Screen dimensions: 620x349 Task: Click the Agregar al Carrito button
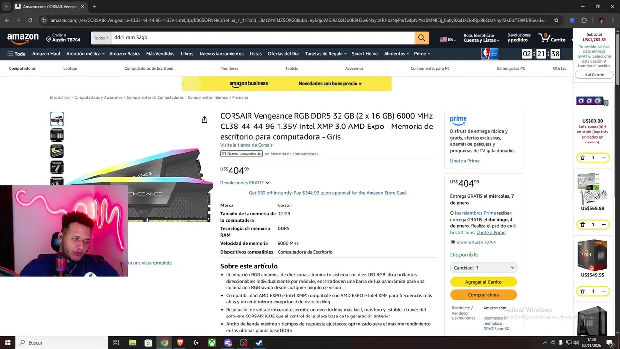point(483,282)
